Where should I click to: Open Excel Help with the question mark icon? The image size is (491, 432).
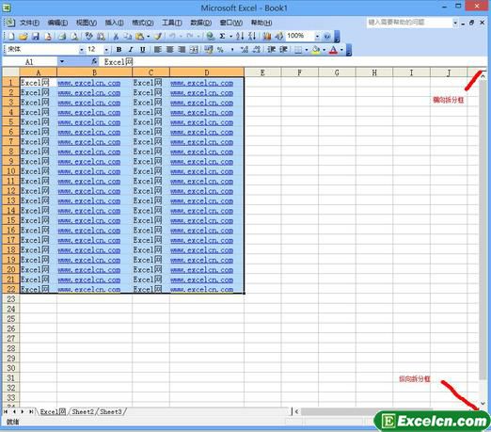click(327, 37)
